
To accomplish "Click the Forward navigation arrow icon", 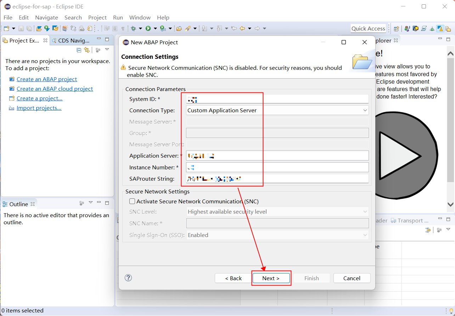I will tap(257, 28).
